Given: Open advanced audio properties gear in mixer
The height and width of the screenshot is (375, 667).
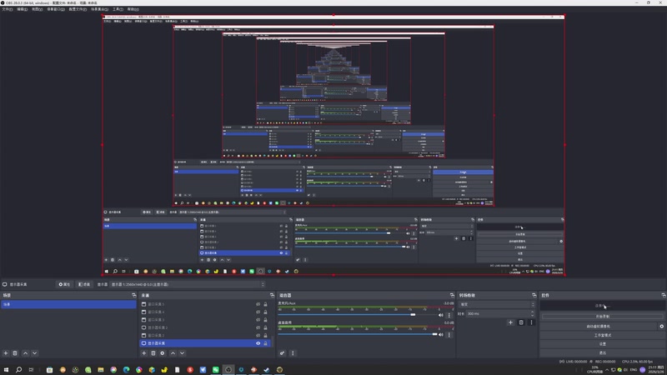Looking at the screenshot, I should pos(282,352).
